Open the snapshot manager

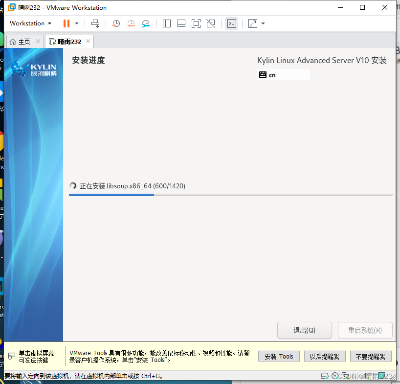[146, 23]
